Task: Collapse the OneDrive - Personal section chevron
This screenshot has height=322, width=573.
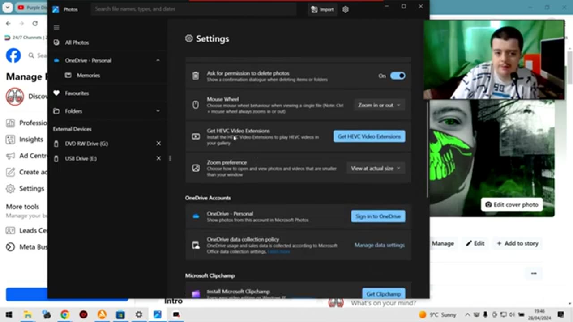Action: (158, 60)
